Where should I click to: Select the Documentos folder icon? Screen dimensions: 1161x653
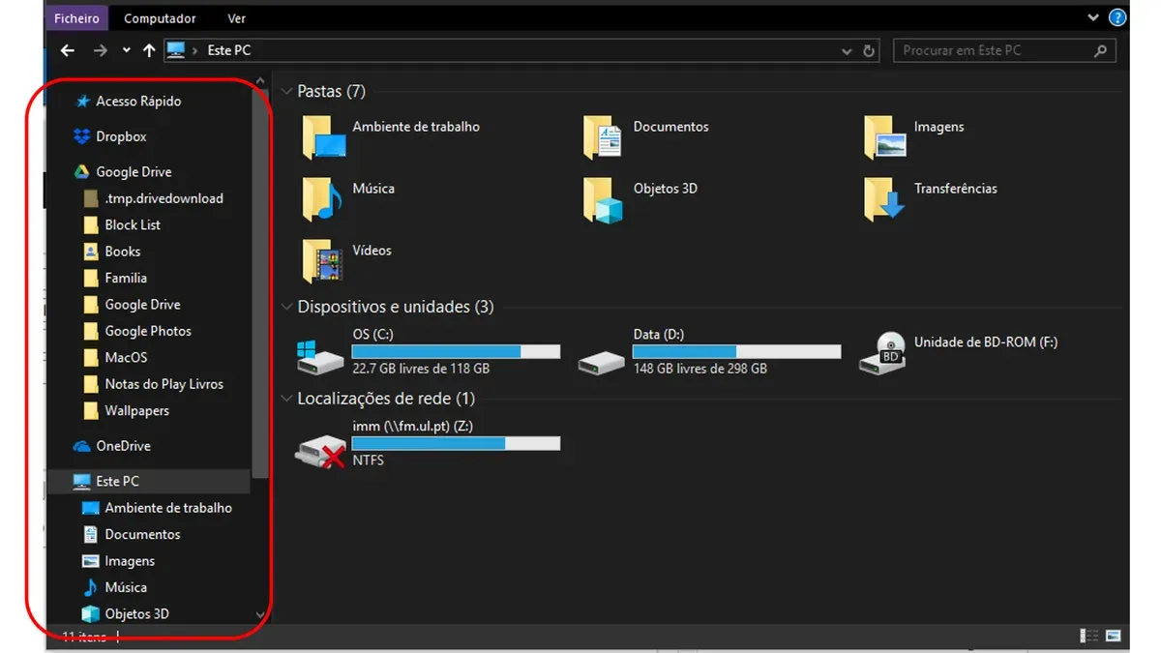(x=602, y=137)
